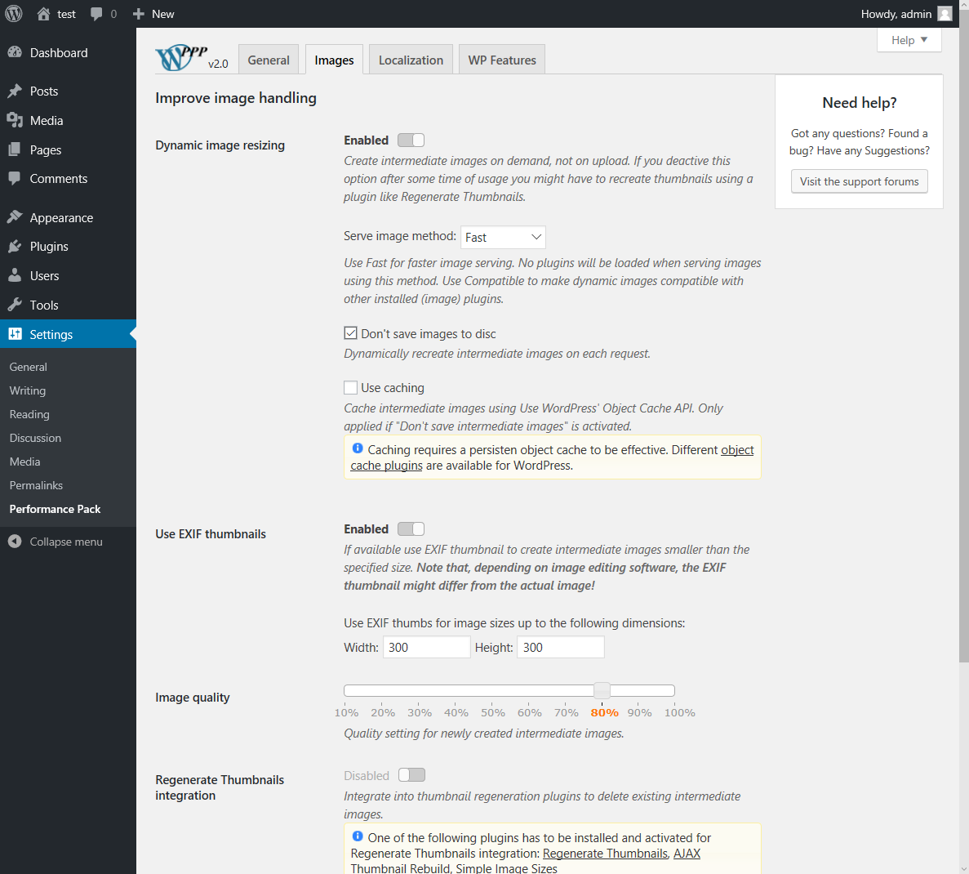Click the Appearance brush icon
Screen dimensions: 969x874
[x=15, y=217]
